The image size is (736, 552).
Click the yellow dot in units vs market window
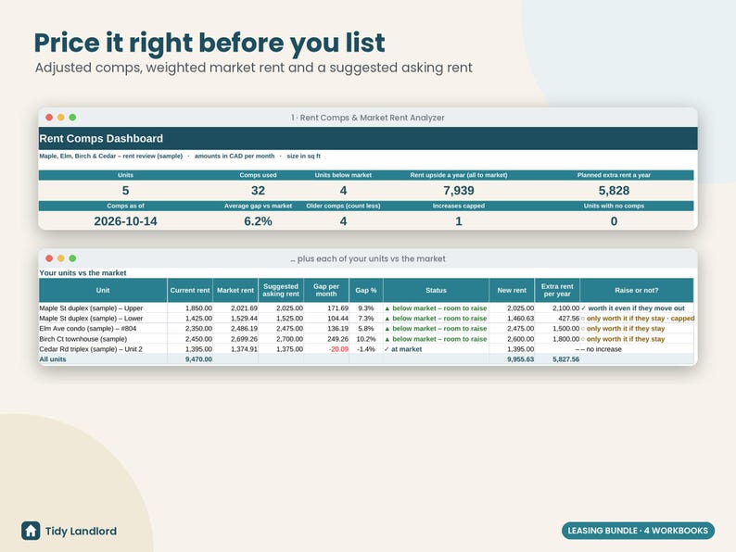(x=61, y=258)
